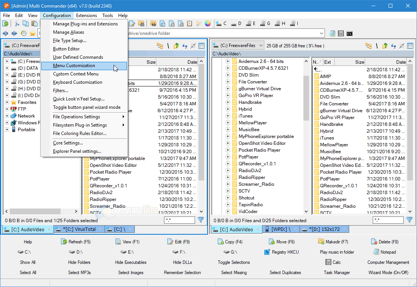The image size is (417, 287).
Task: Toggle Wizard Mode (On/Off)
Action: [x=388, y=272]
